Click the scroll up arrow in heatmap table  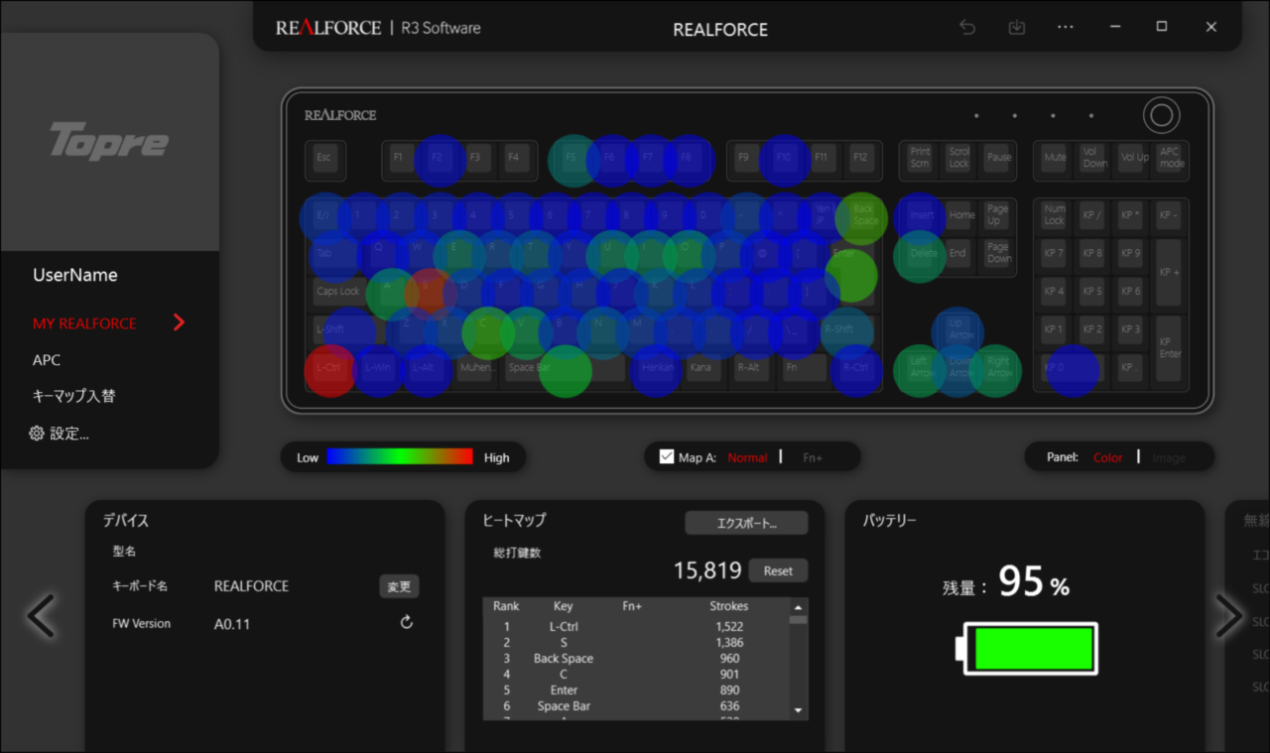[x=799, y=606]
